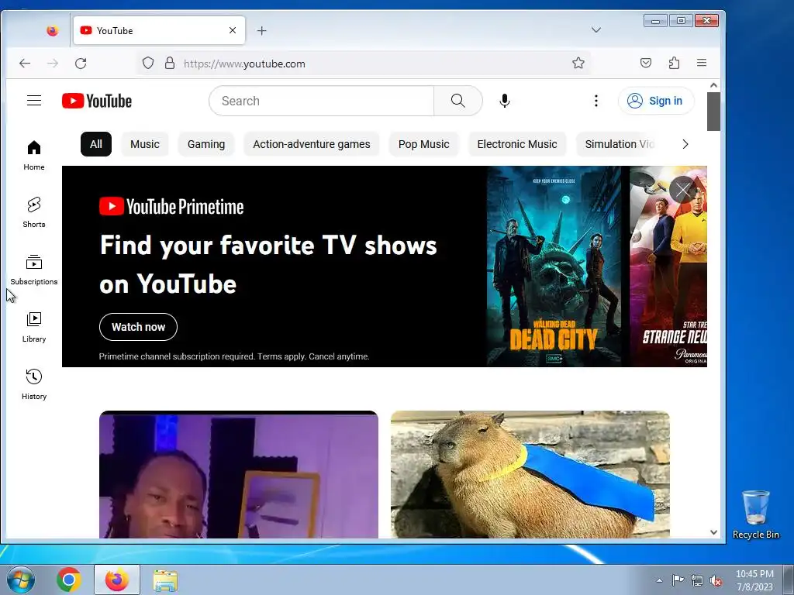This screenshot has height=595, width=794.
Task: Click the Watch now button
Action: (x=138, y=327)
